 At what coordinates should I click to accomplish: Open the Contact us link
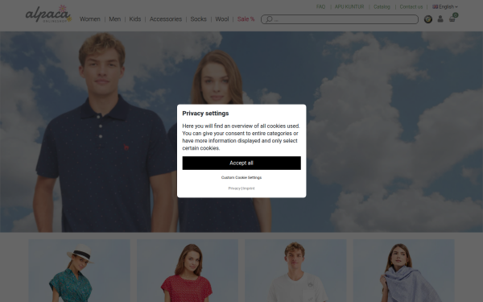(411, 6)
